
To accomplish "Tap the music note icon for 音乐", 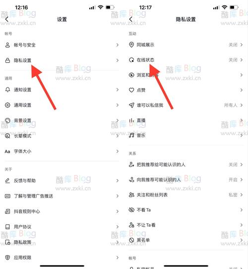I will (131, 135).
